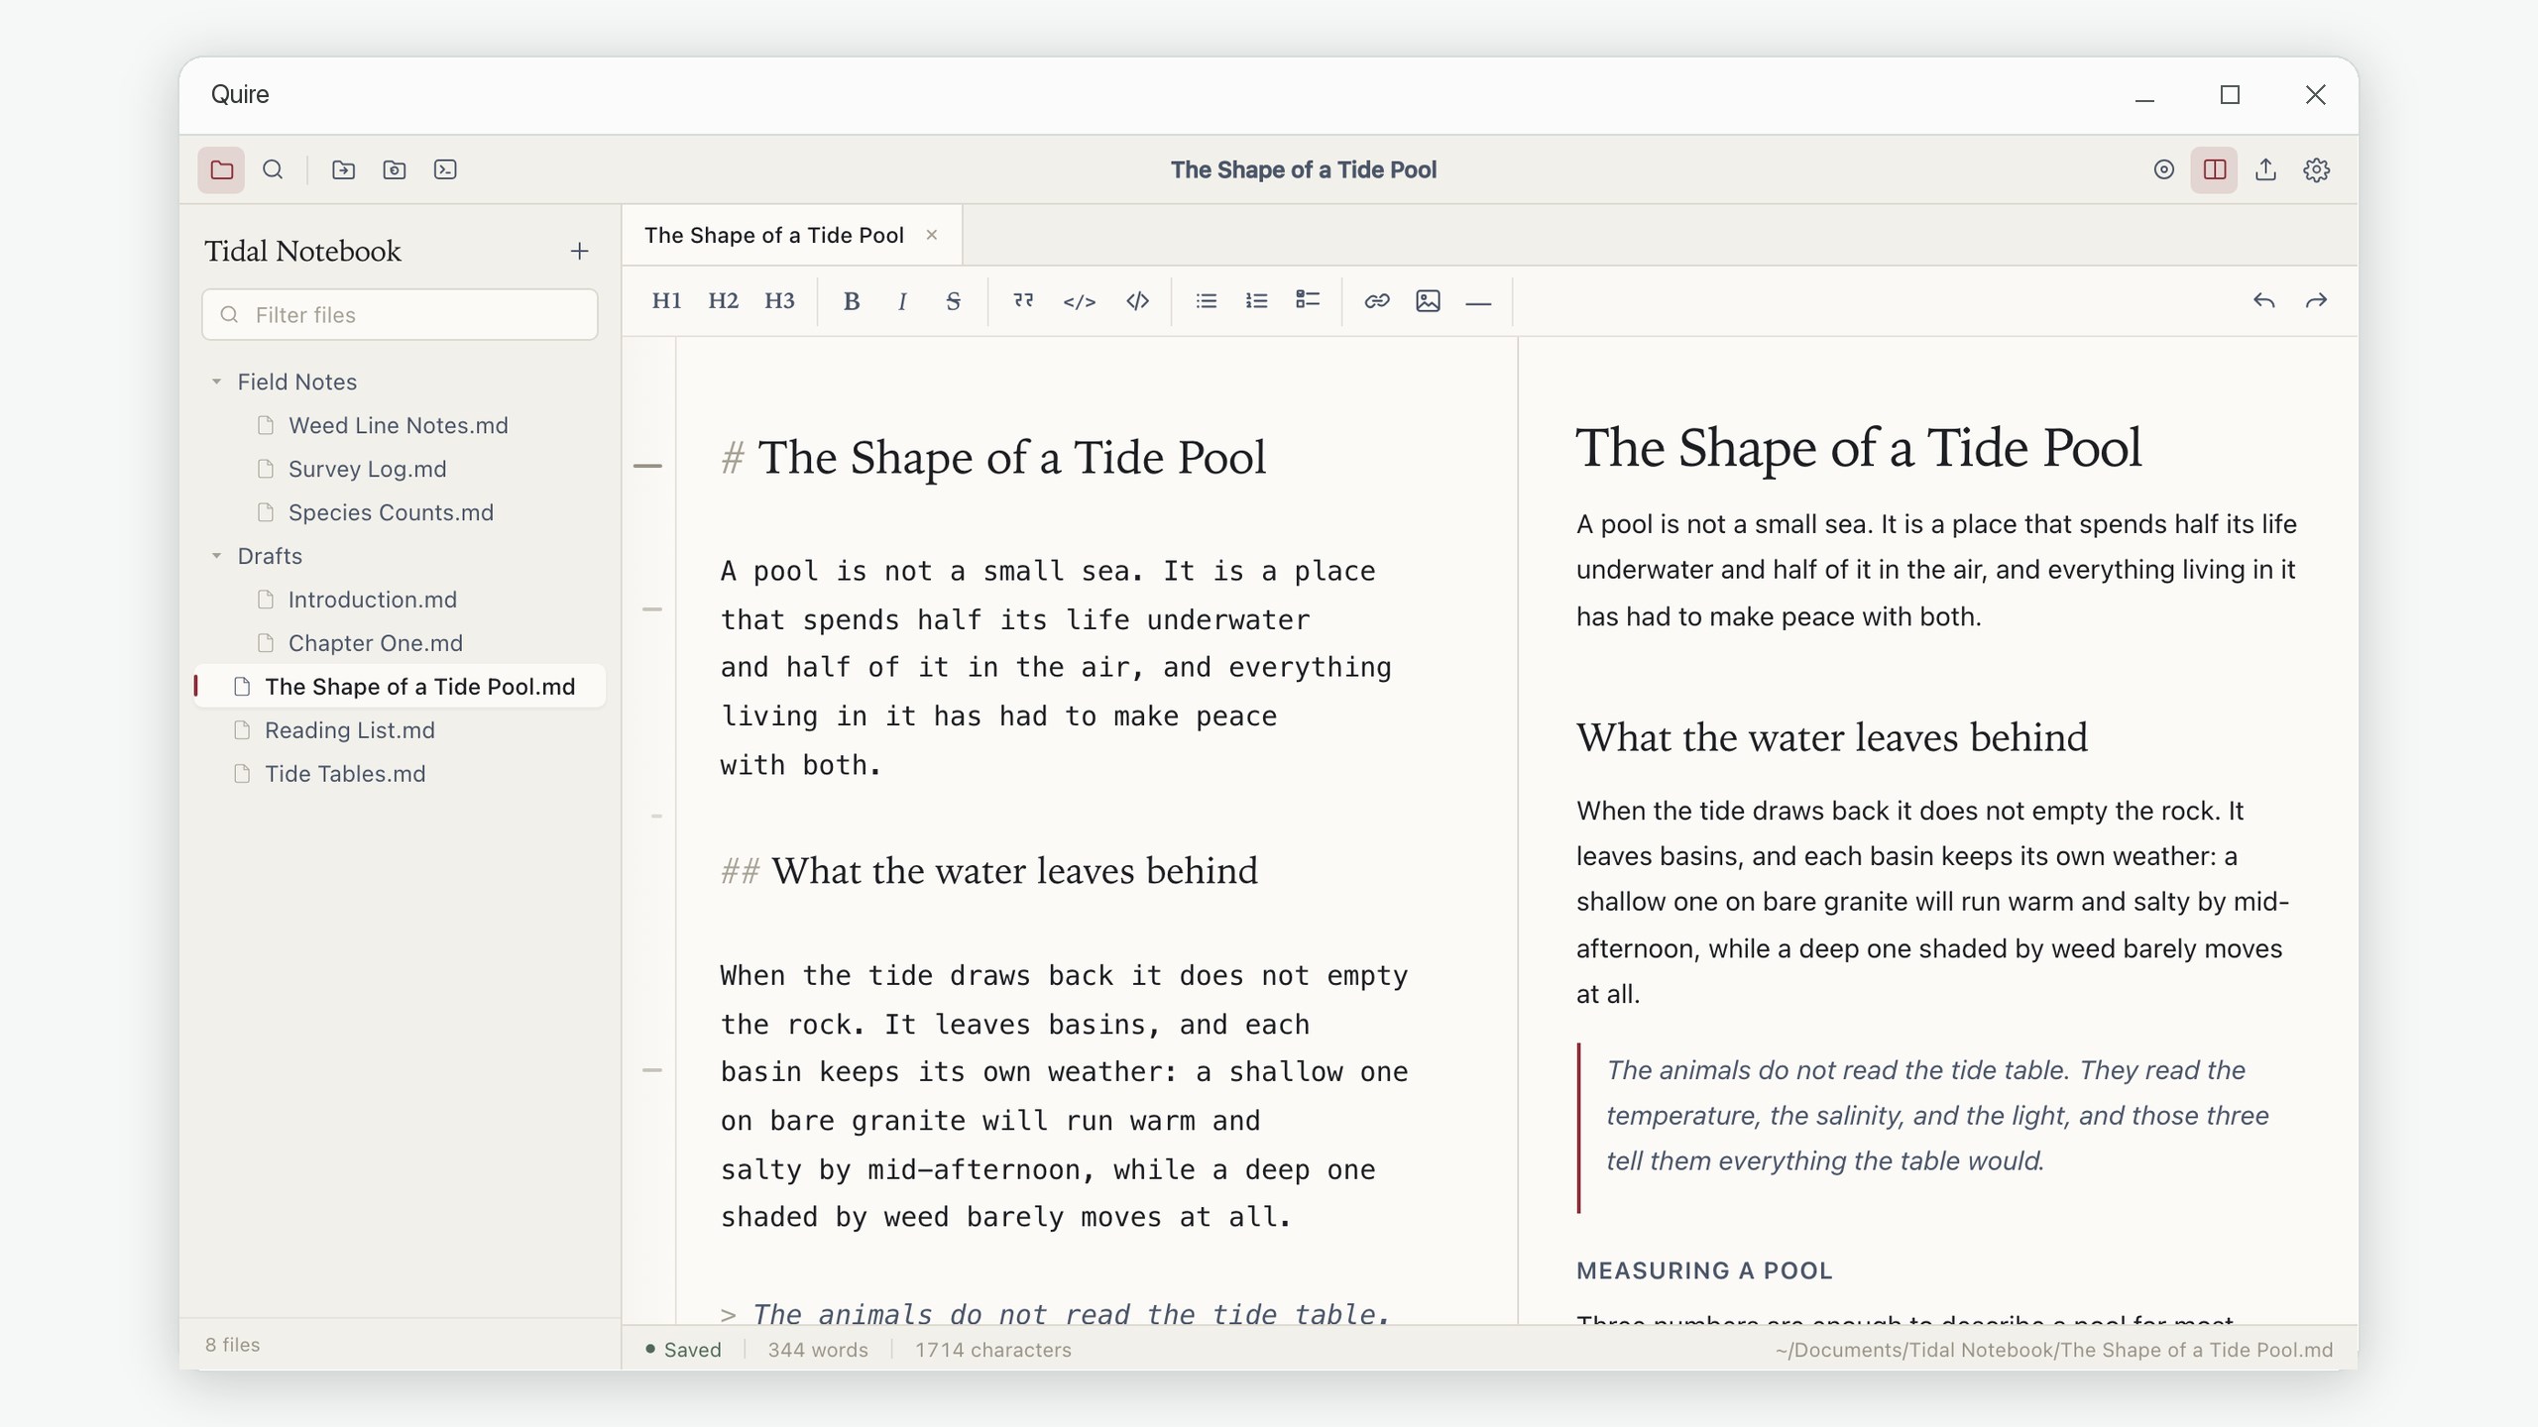The width and height of the screenshot is (2538, 1427).
Task: Open the files panel folder icon
Action: pyautogui.click(x=221, y=169)
